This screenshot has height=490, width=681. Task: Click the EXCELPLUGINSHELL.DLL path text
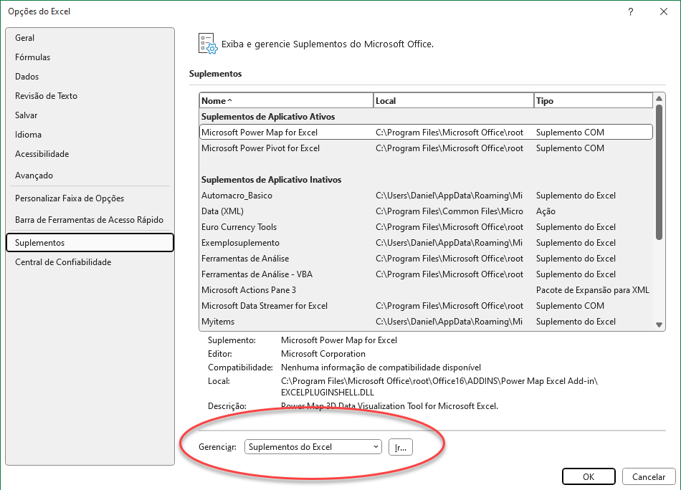click(x=328, y=393)
